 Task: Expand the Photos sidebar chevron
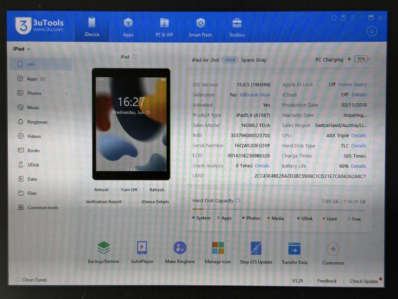tap(67, 93)
